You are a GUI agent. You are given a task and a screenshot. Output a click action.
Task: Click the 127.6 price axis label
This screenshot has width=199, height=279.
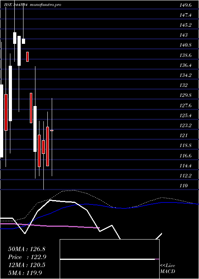click(x=185, y=106)
